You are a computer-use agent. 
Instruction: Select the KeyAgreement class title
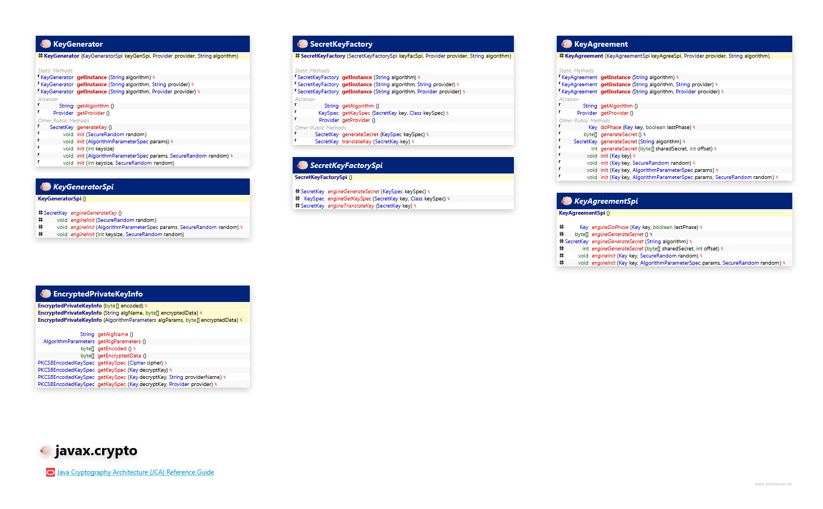pos(601,44)
